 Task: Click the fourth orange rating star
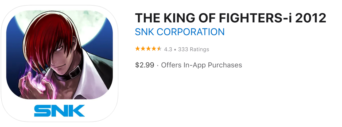point(154,49)
